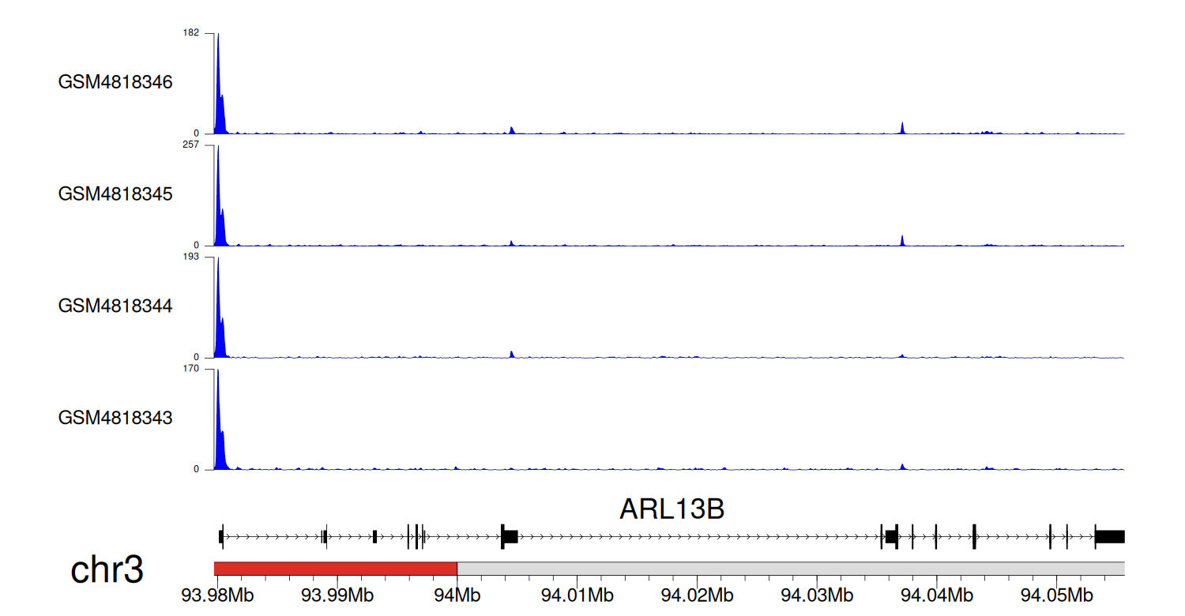Click the GSM4818344 track name
This screenshot has width=1185, height=616.
115,306
